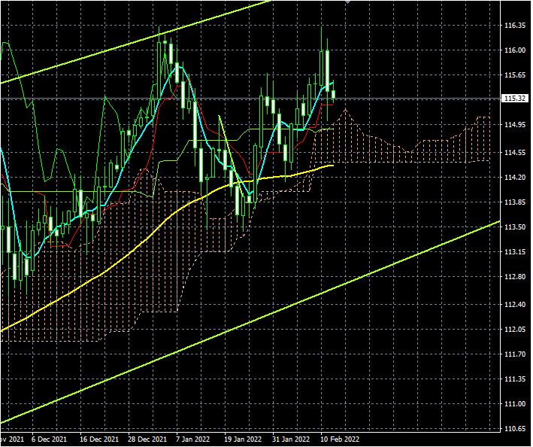Click the 7 Jan 2022 date label
Viewport: 533px width, 447px height.
(193, 439)
